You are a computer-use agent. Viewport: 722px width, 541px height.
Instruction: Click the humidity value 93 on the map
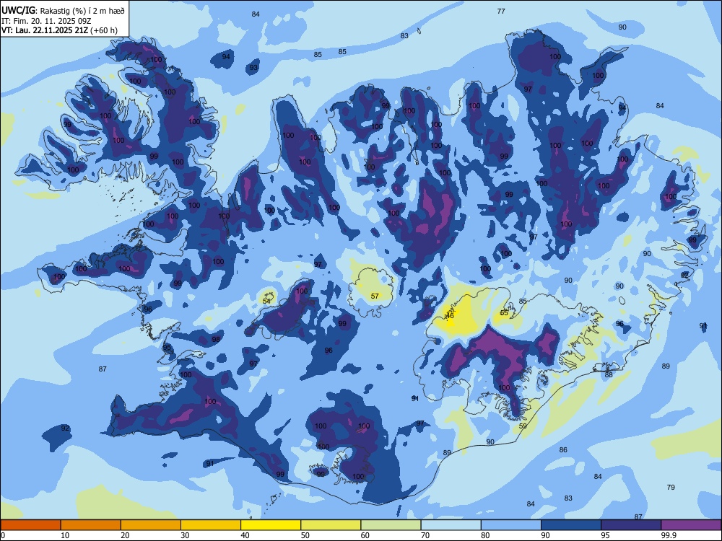click(253, 68)
